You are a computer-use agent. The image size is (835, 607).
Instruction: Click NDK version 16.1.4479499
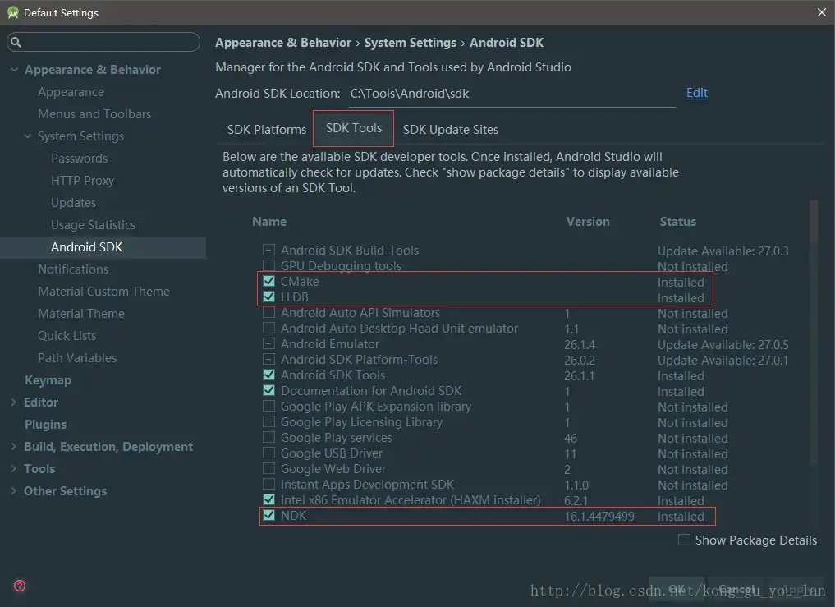coord(599,517)
